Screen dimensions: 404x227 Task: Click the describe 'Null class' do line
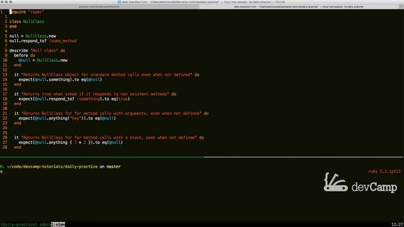37,50
